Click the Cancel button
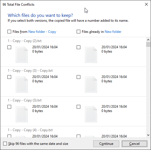This screenshot has height=150, width=151. 134,144
